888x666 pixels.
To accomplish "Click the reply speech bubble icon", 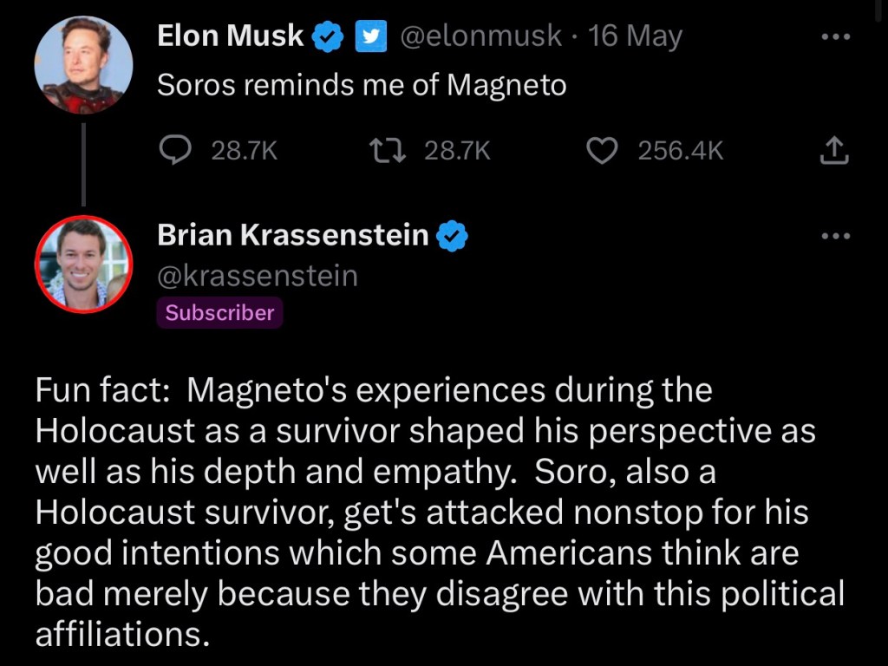I will (x=176, y=152).
